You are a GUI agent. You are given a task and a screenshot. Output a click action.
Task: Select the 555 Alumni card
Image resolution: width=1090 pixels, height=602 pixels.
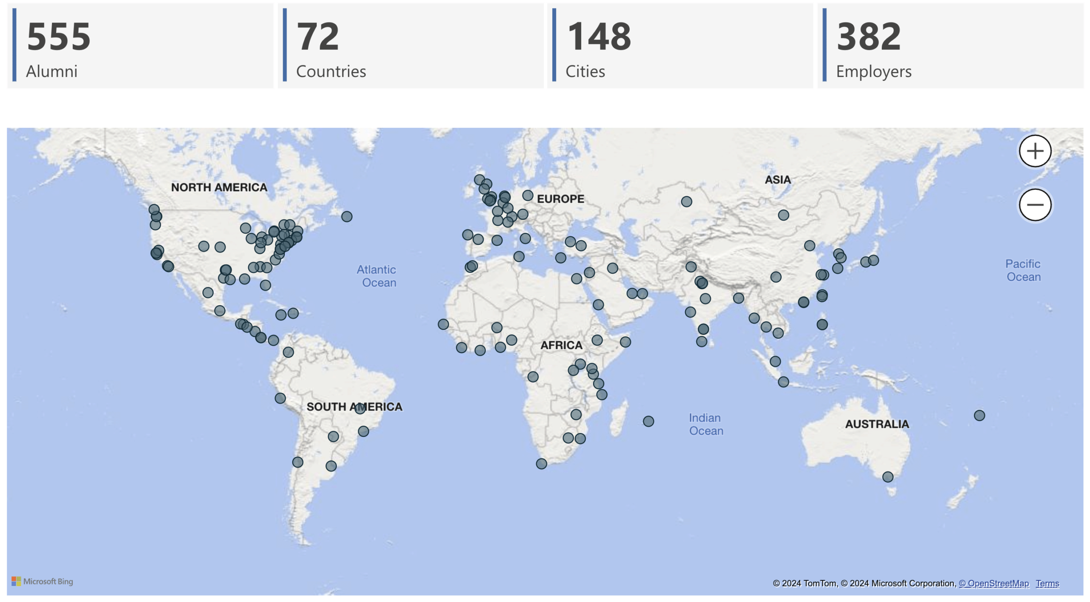(141, 46)
